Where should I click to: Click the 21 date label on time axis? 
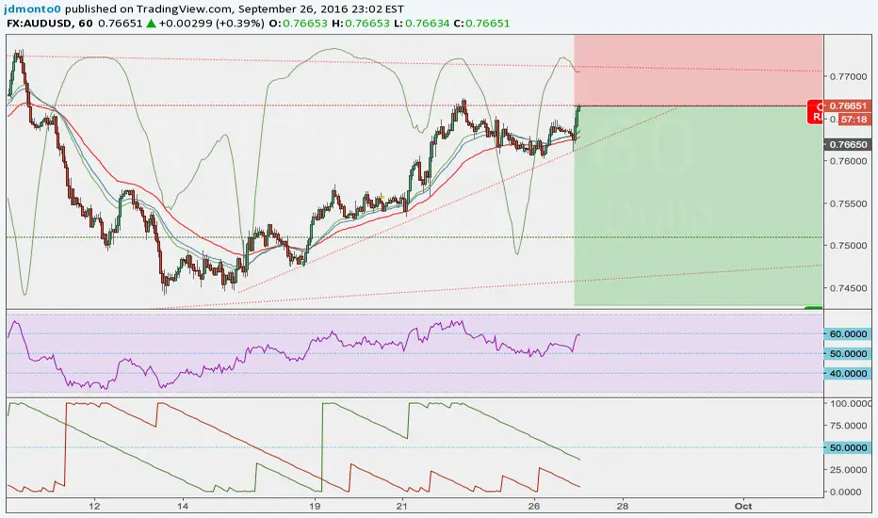pos(402,507)
